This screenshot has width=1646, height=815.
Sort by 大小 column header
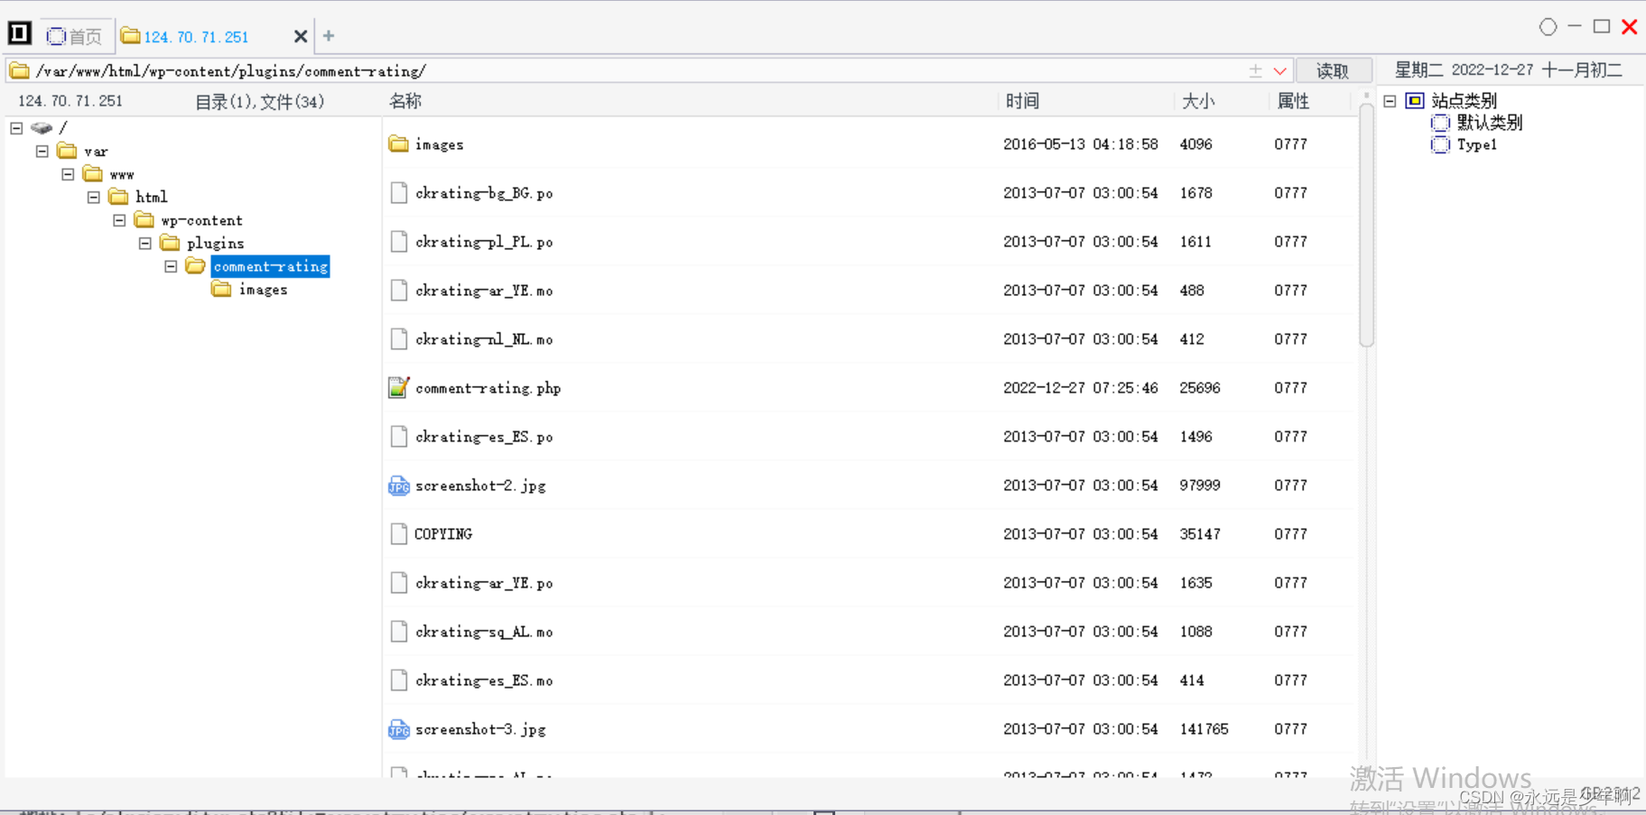pyautogui.click(x=1199, y=101)
